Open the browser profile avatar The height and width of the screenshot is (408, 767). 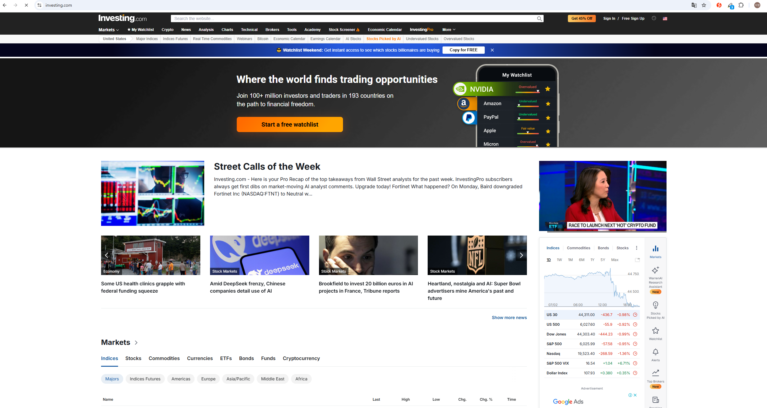tap(757, 5)
